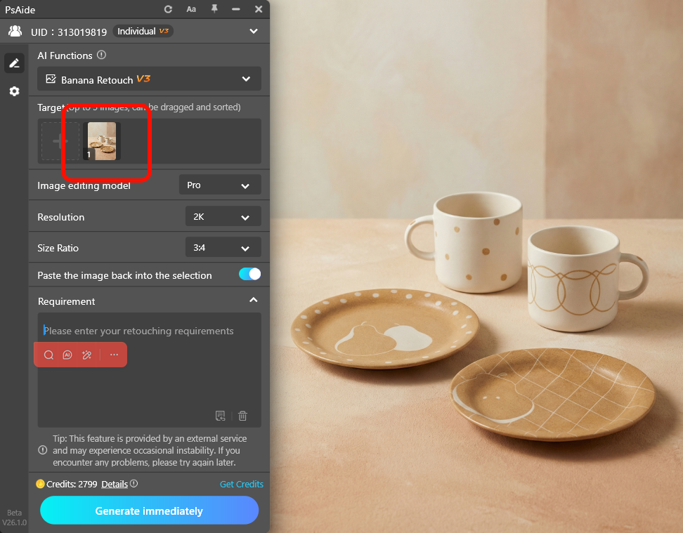Collapse the Requirement section
Screen dimensions: 683x533
point(254,299)
